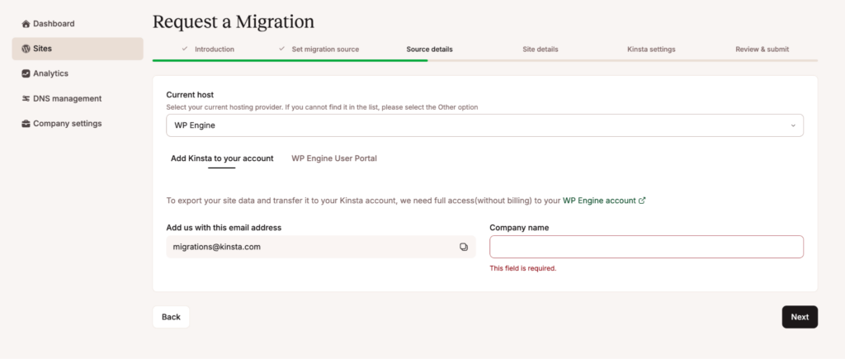This screenshot has height=359, width=845.
Task: Click the Next button
Action: pos(800,317)
